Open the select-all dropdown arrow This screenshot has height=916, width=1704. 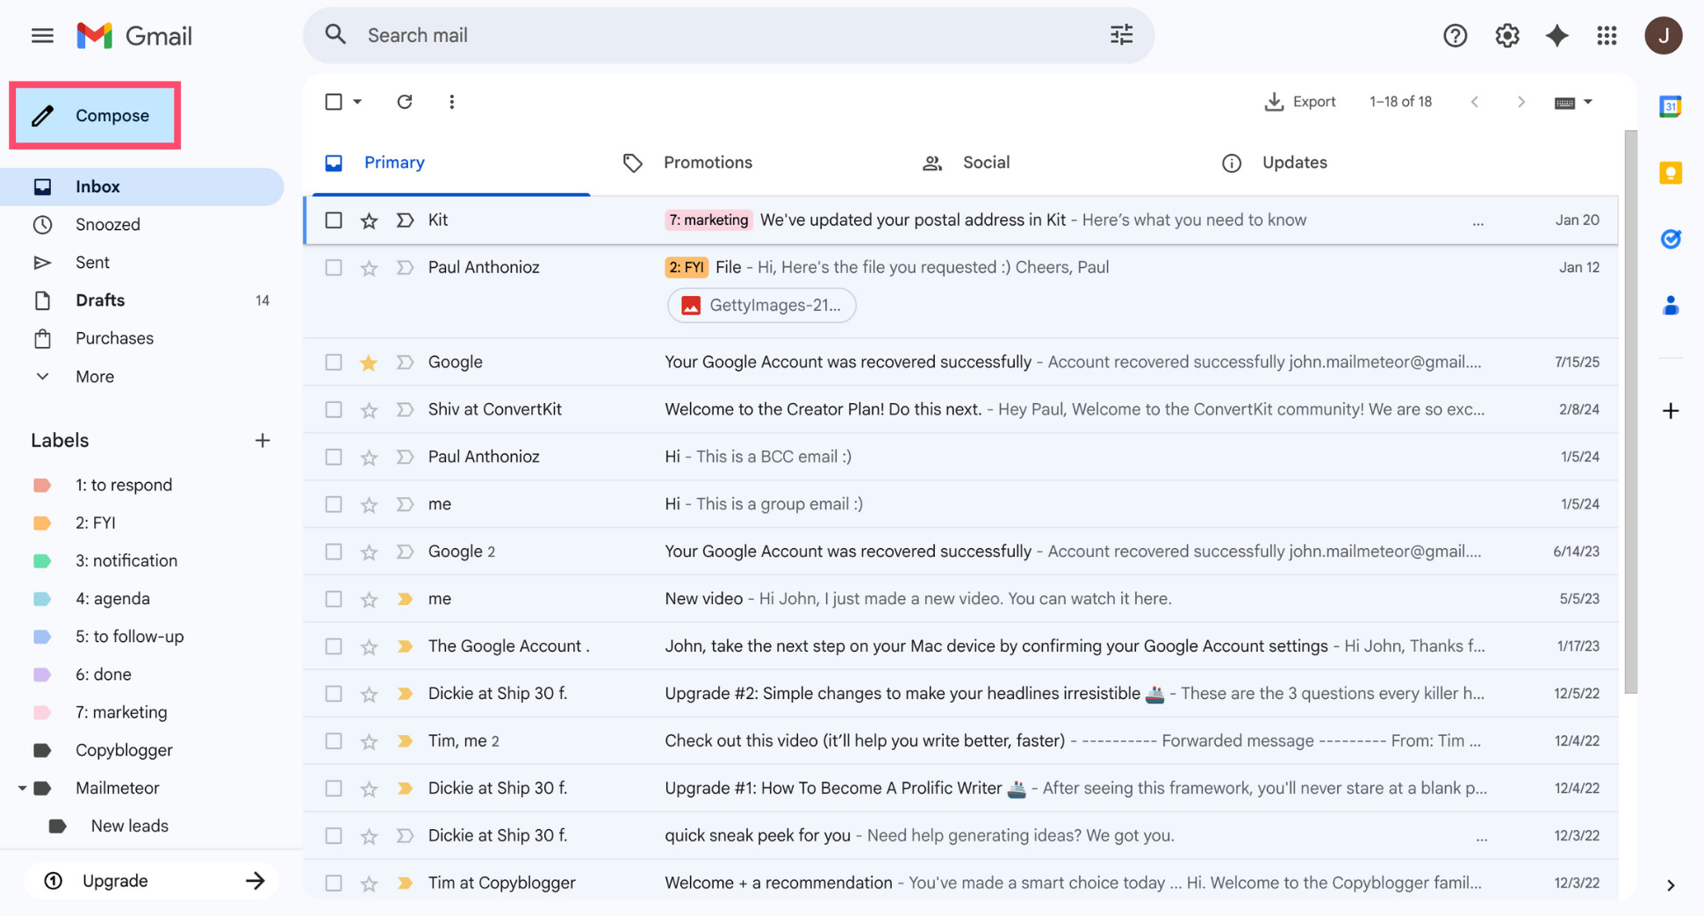pyautogui.click(x=356, y=102)
